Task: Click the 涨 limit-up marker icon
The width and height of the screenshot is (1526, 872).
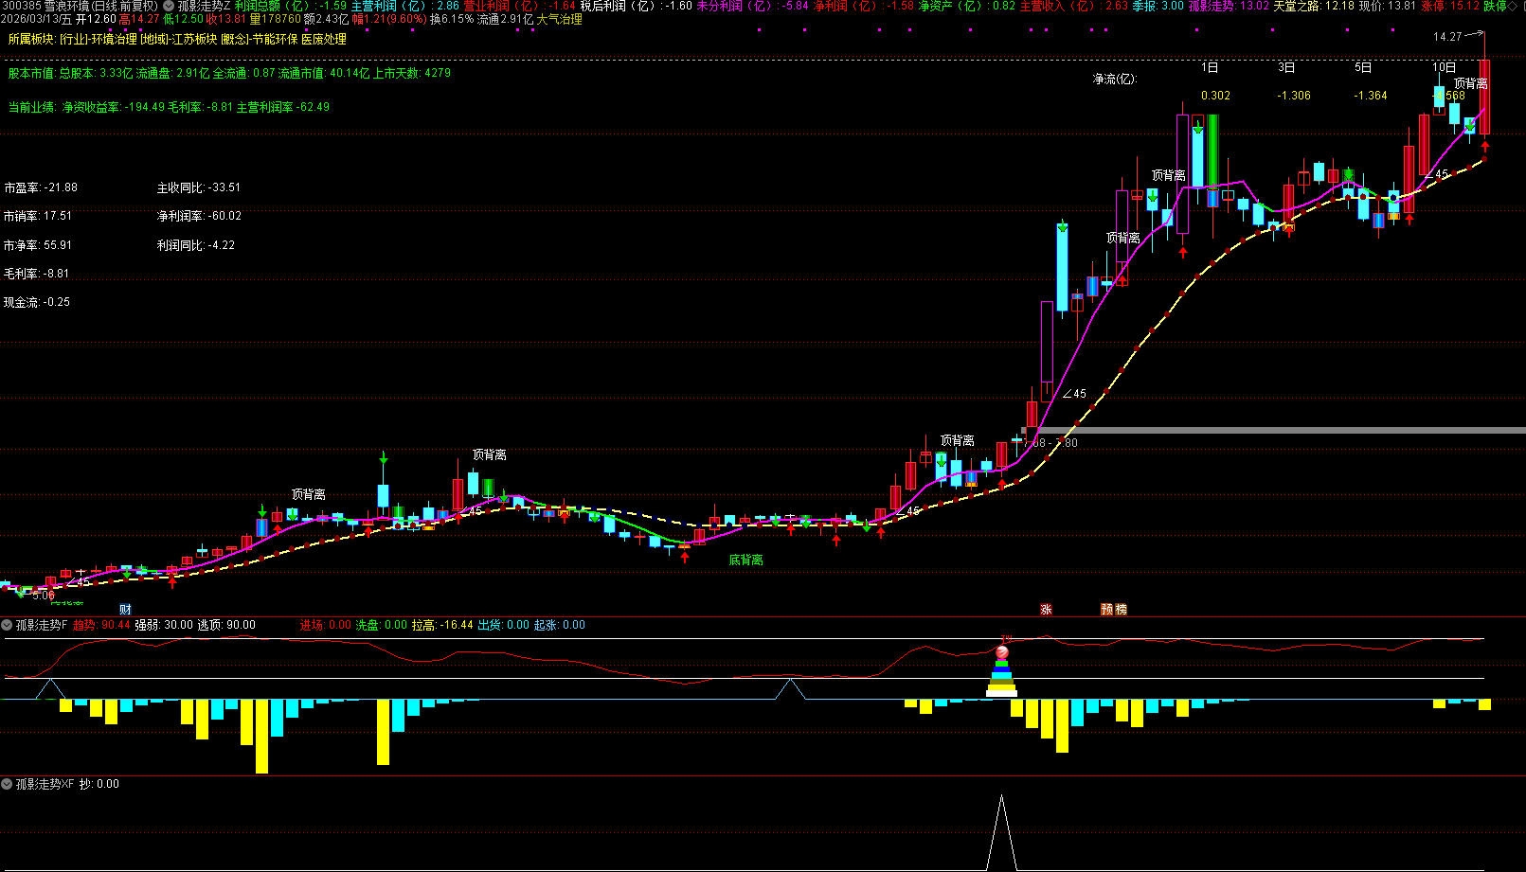Action: pyautogui.click(x=1047, y=609)
